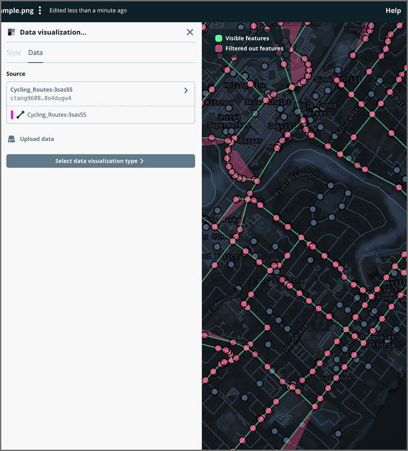Close the Data visualization panel
The width and height of the screenshot is (408, 451).
point(190,32)
